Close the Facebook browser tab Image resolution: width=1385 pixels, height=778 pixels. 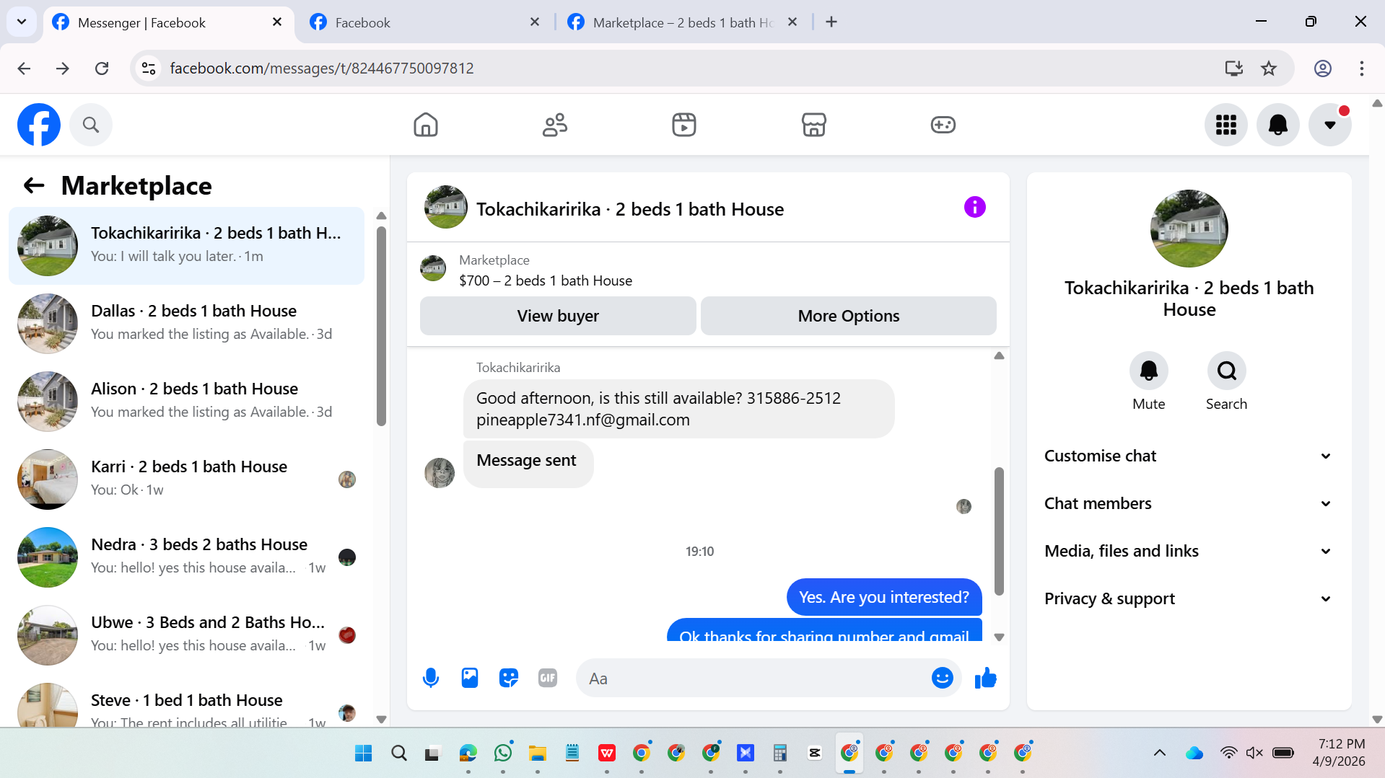[x=535, y=22]
